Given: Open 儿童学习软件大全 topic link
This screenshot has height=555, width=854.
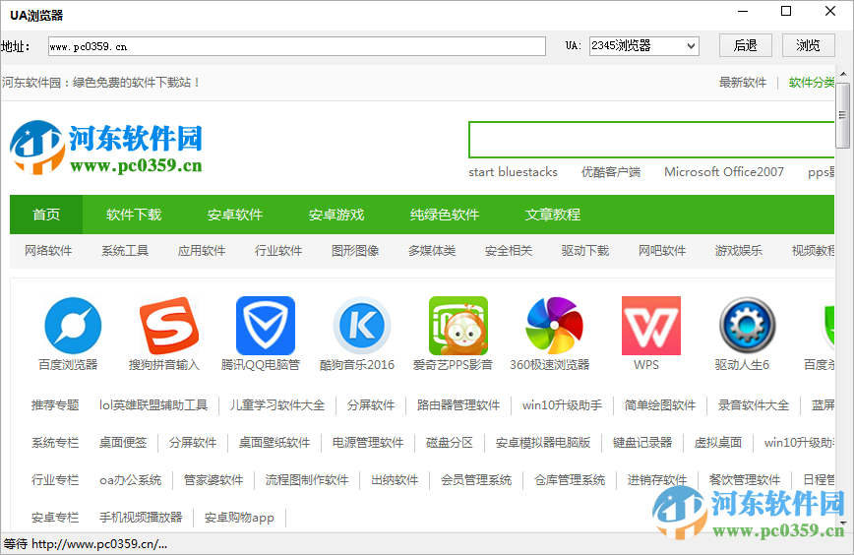Looking at the screenshot, I should click(x=277, y=405).
